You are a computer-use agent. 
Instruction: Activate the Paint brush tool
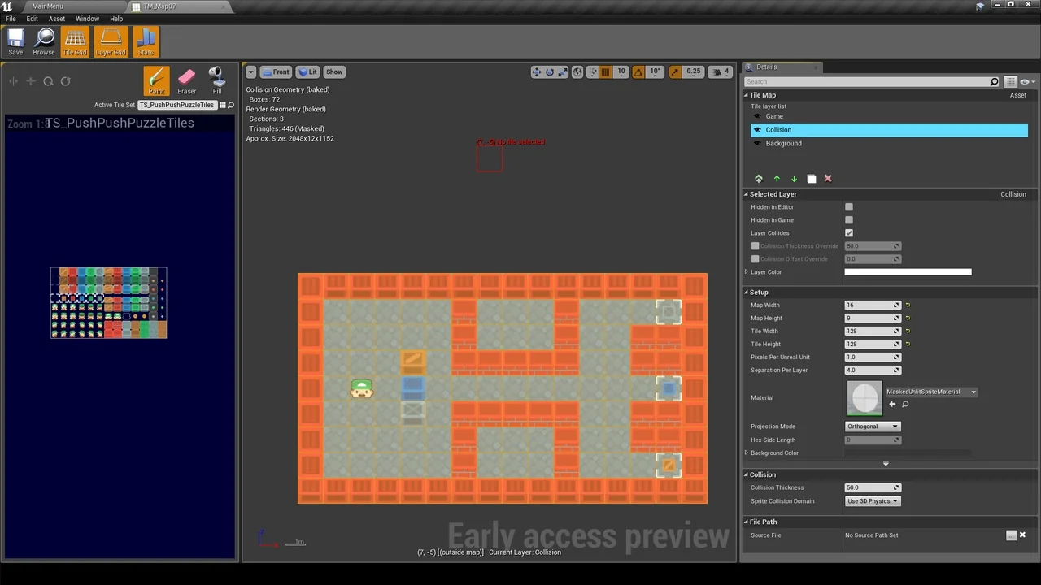coord(156,80)
